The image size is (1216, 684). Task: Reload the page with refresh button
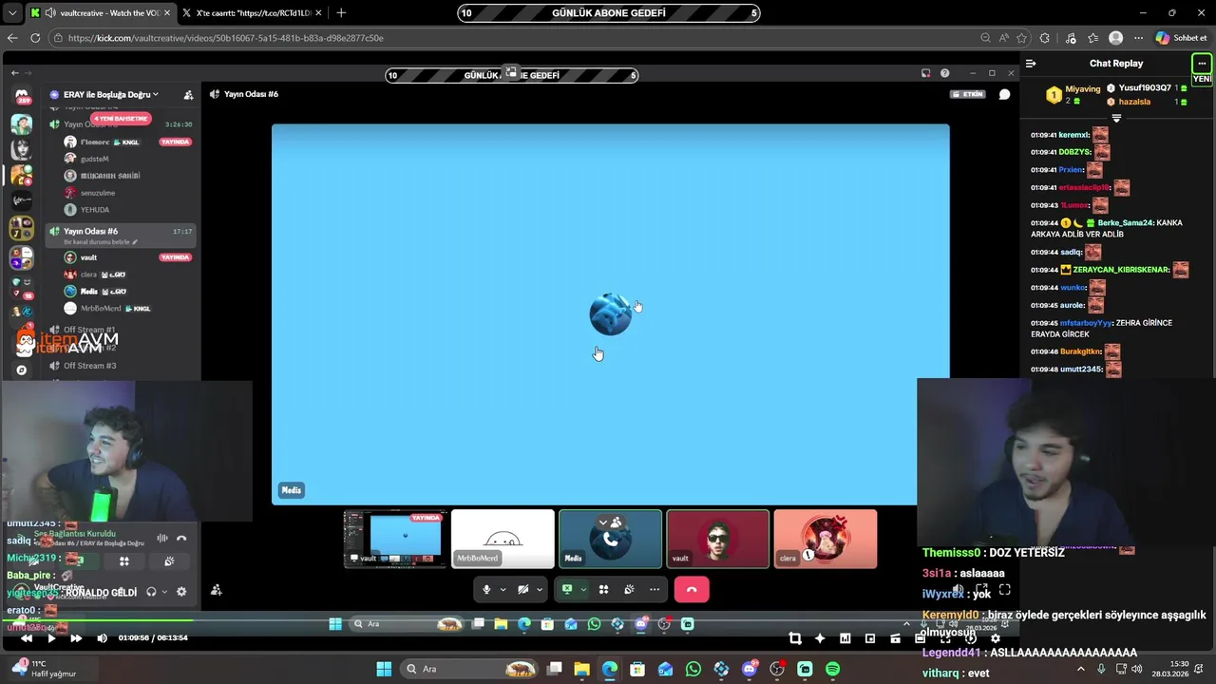coord(35,38)
